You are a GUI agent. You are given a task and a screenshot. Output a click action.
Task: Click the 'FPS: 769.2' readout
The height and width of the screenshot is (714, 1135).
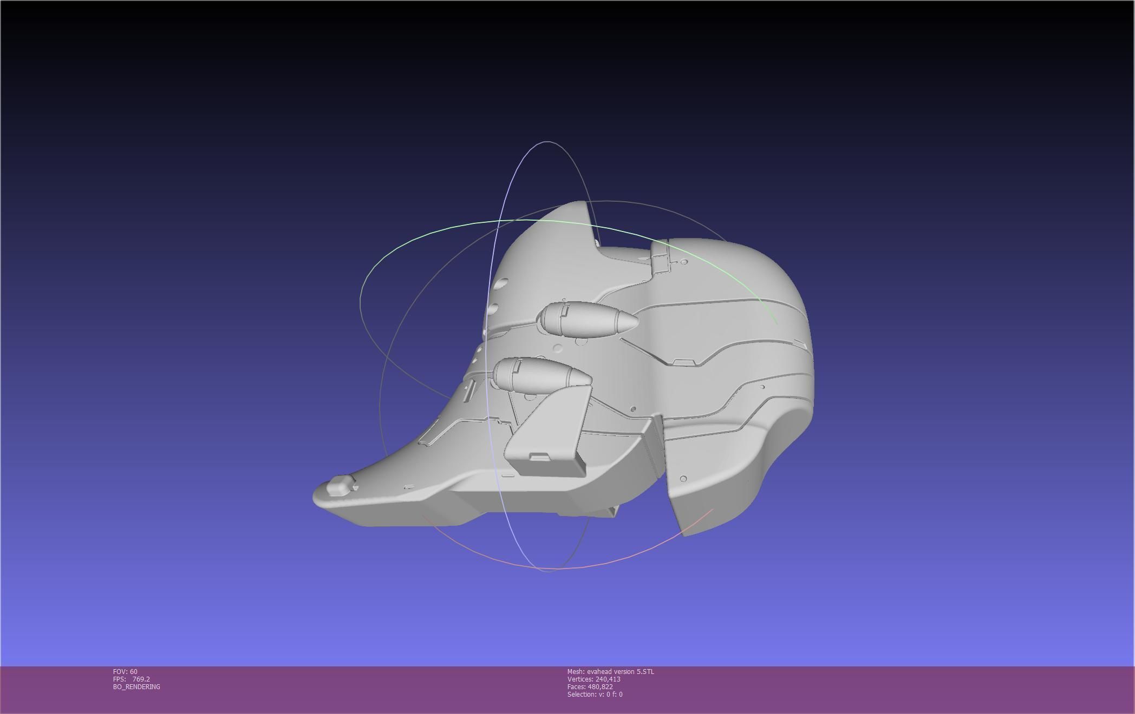pyautogui.click(x=132, y=679)
